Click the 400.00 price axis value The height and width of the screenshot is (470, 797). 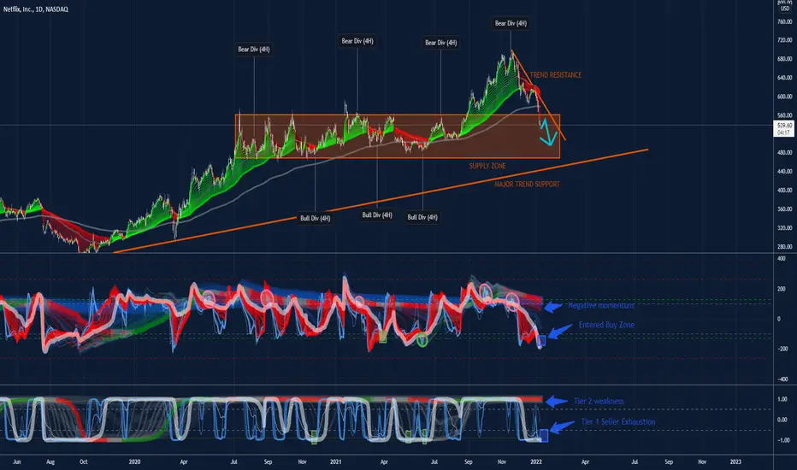pyautogui.click(x=784, y=190)
